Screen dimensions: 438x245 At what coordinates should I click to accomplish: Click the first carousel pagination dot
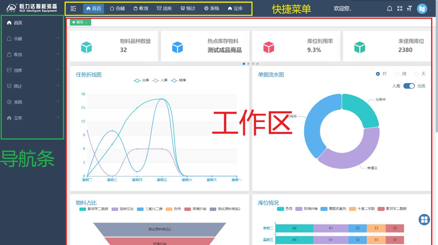pos(244,64)
